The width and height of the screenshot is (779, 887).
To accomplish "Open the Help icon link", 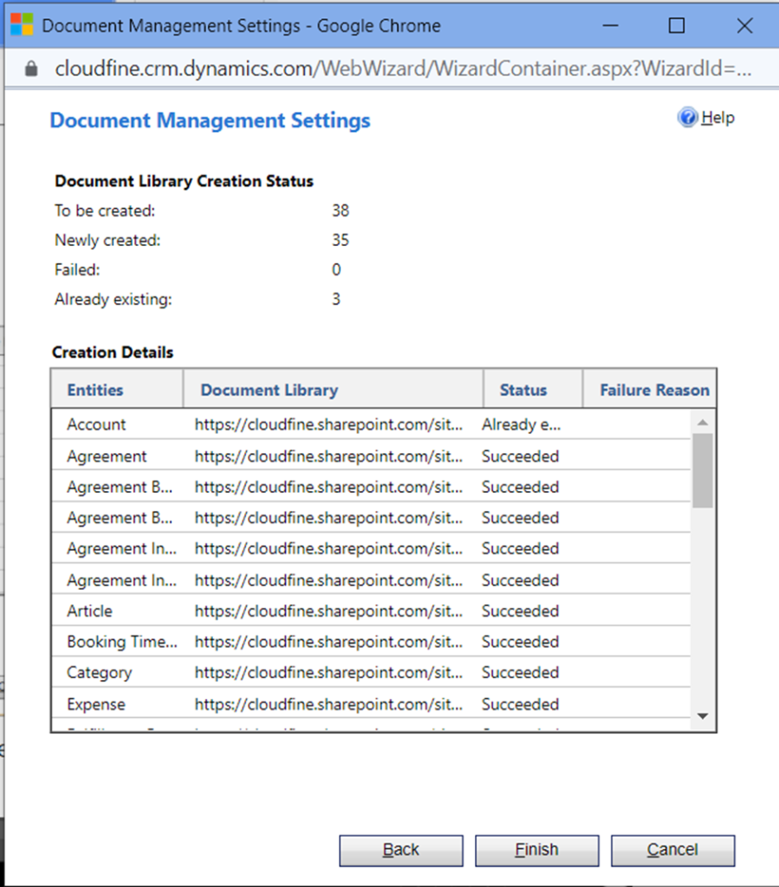I will pos(687,118).
